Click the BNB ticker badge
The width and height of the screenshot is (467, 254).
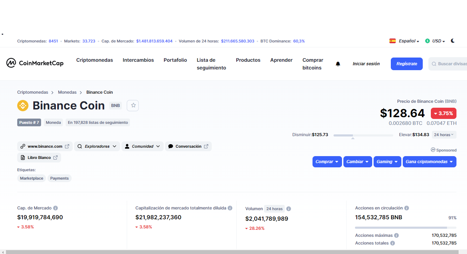pos(116,106)
